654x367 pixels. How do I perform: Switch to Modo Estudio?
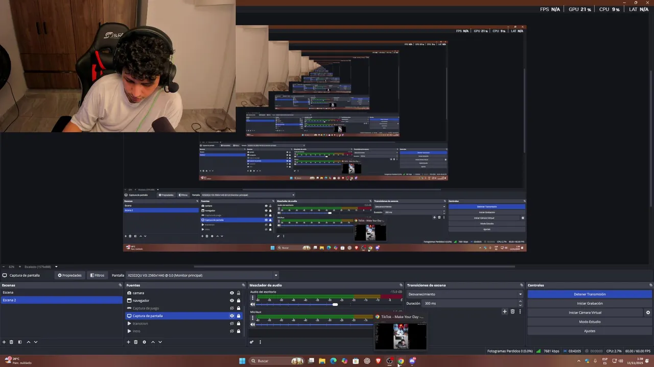click(590, 322)
